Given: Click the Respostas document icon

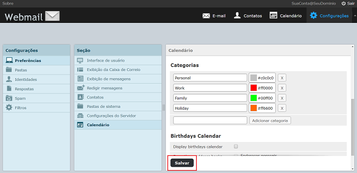Looking at the screenshot, I should [x=9, y=89].
